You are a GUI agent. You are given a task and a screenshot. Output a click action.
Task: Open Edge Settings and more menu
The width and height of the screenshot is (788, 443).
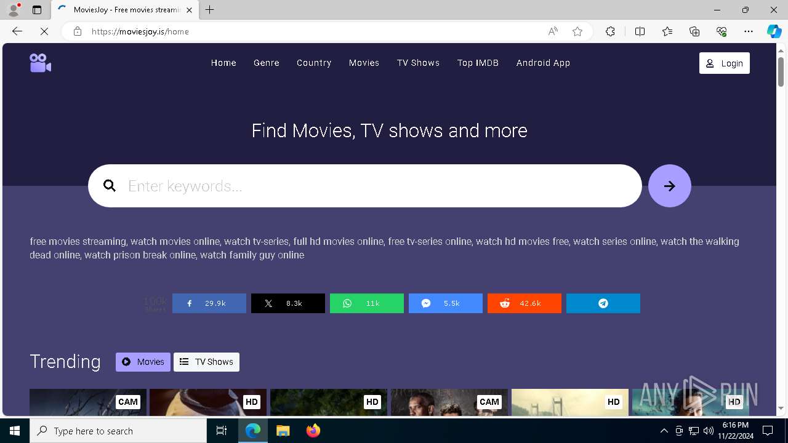[x=749, y=31]
